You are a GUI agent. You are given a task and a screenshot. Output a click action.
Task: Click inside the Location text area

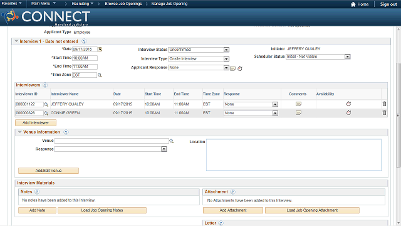pos(294,155)
